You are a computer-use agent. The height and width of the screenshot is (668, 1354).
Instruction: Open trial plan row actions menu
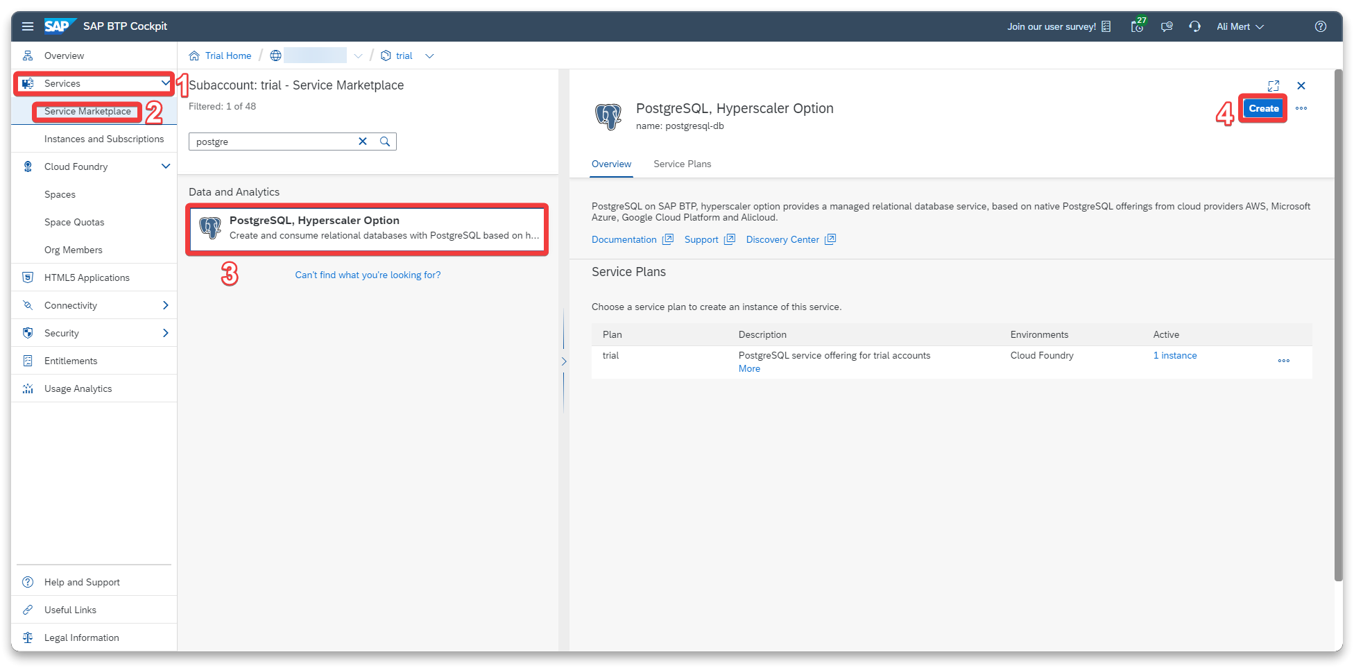[1283, 361]
